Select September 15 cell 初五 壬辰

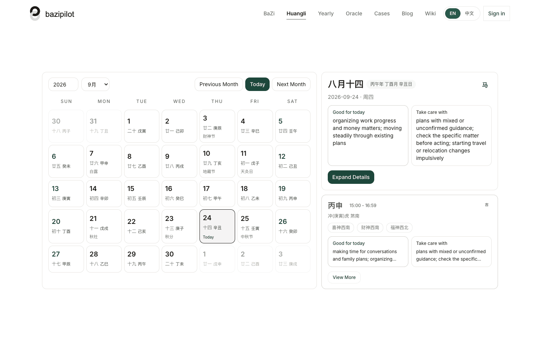142,194
